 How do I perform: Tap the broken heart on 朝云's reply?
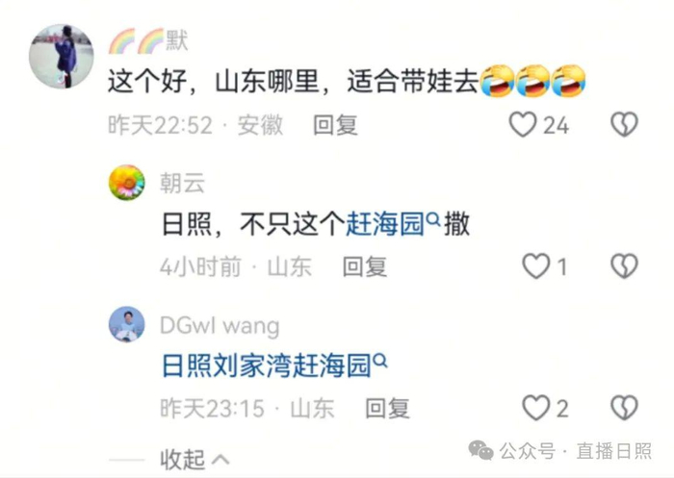pos(624,265)
